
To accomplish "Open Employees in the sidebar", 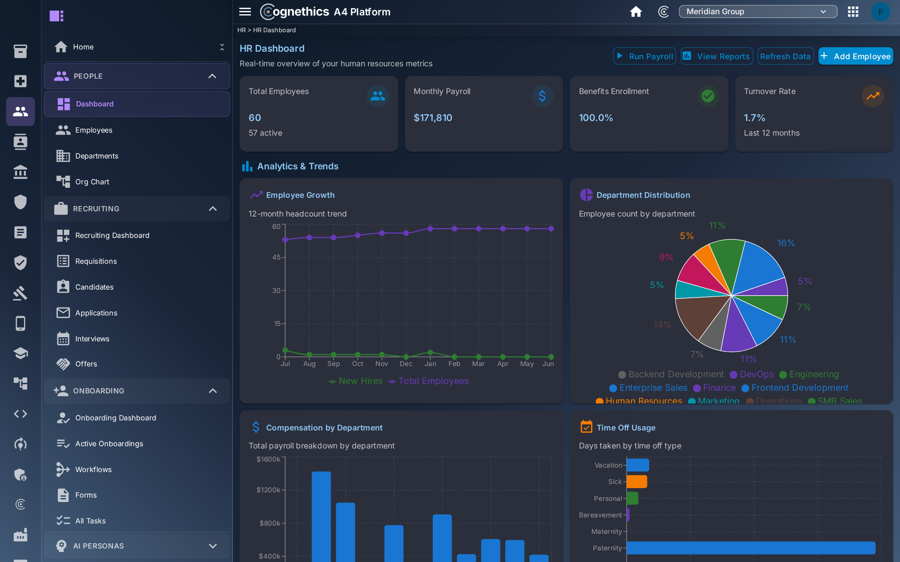I will pyautogui.click(x=137, y=130).
